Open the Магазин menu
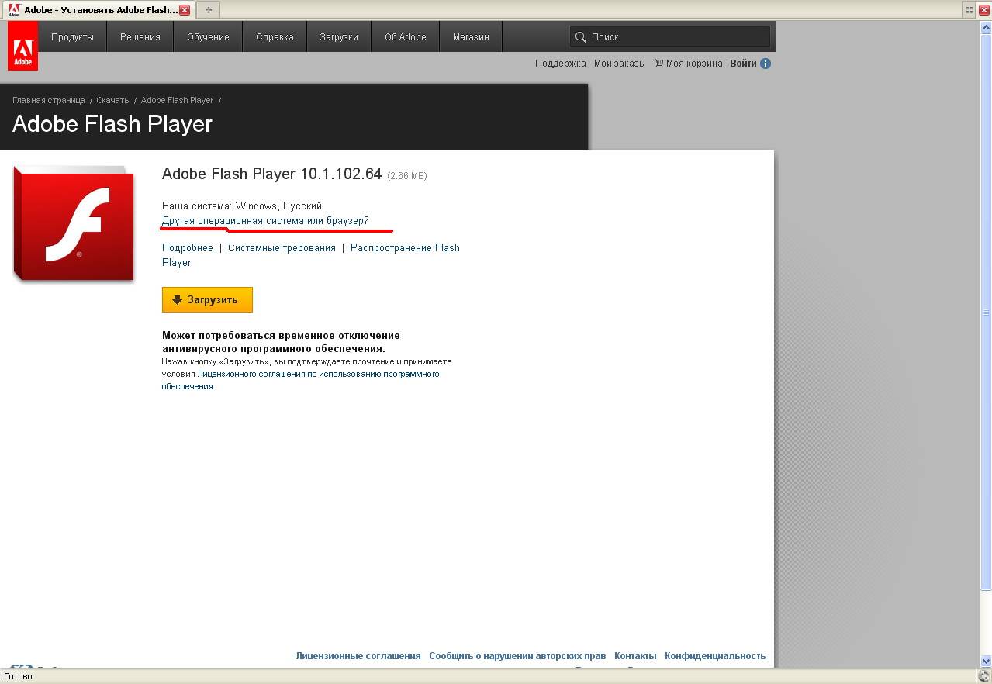992x684 pixels. (x=471, y=36)
